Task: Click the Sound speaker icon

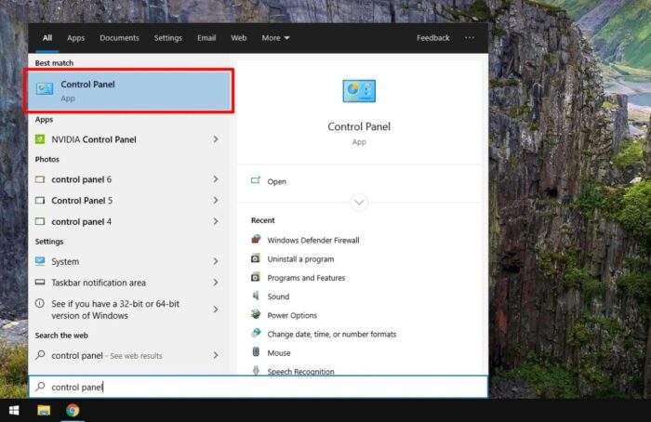Action: pyautogui.click(x=256, y=296)
